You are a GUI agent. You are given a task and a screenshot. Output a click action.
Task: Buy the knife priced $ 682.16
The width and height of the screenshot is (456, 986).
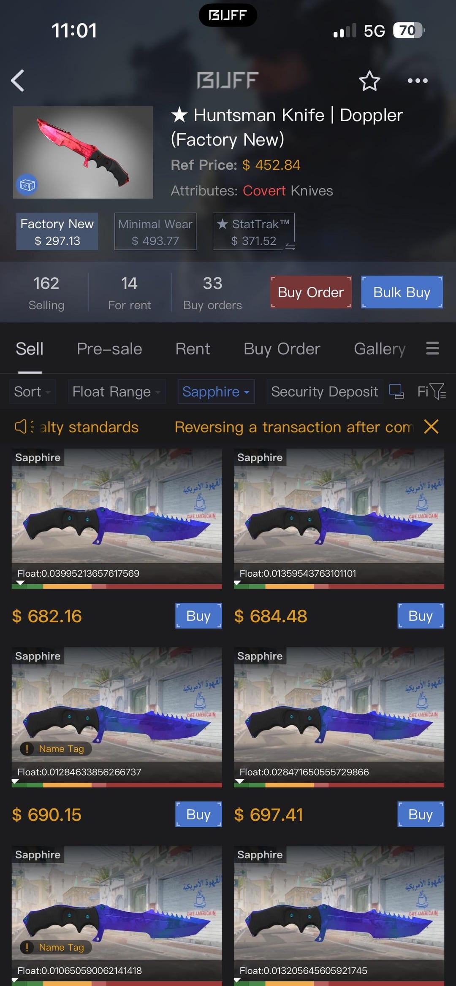tap(198, 616)
